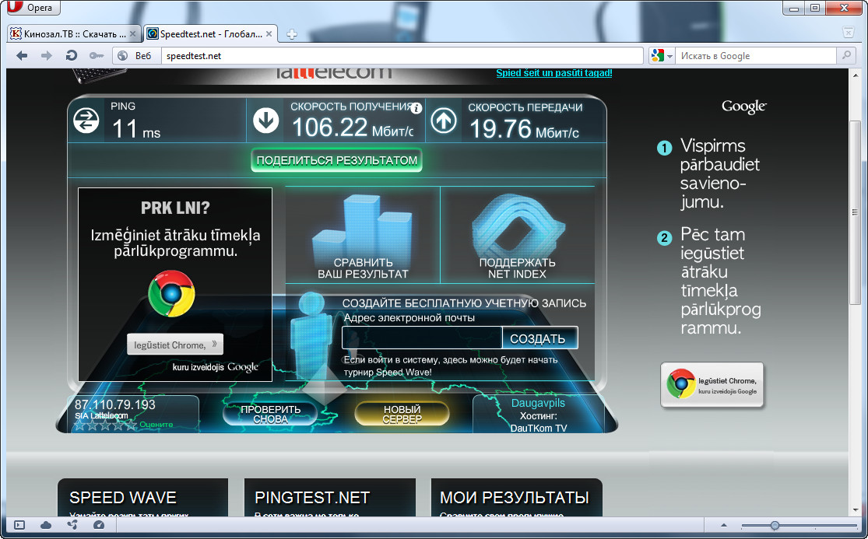
Task: Open the Spied šeit un pasūti tagad link
Action: pos(554,73)
